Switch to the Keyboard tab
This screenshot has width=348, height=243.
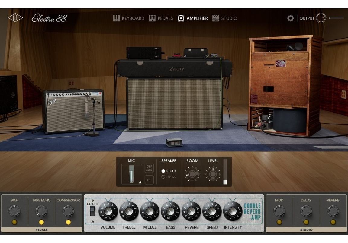(129, 18)
